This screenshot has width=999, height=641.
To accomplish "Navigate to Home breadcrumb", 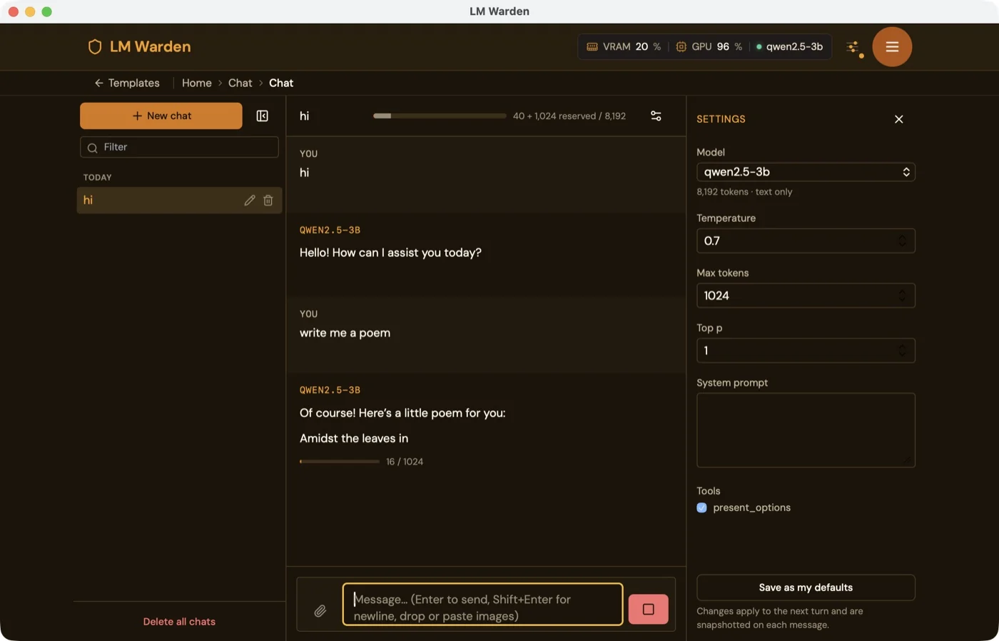I will pyautogui.click(x=197, y=83).
